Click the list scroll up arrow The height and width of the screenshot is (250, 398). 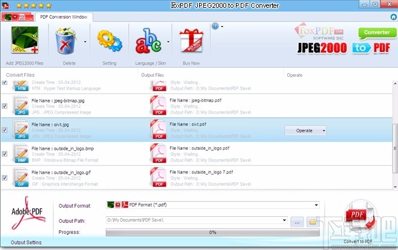tap(396, 83)
